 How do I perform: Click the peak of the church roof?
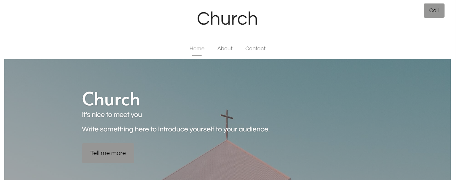[x=227, y=141]
